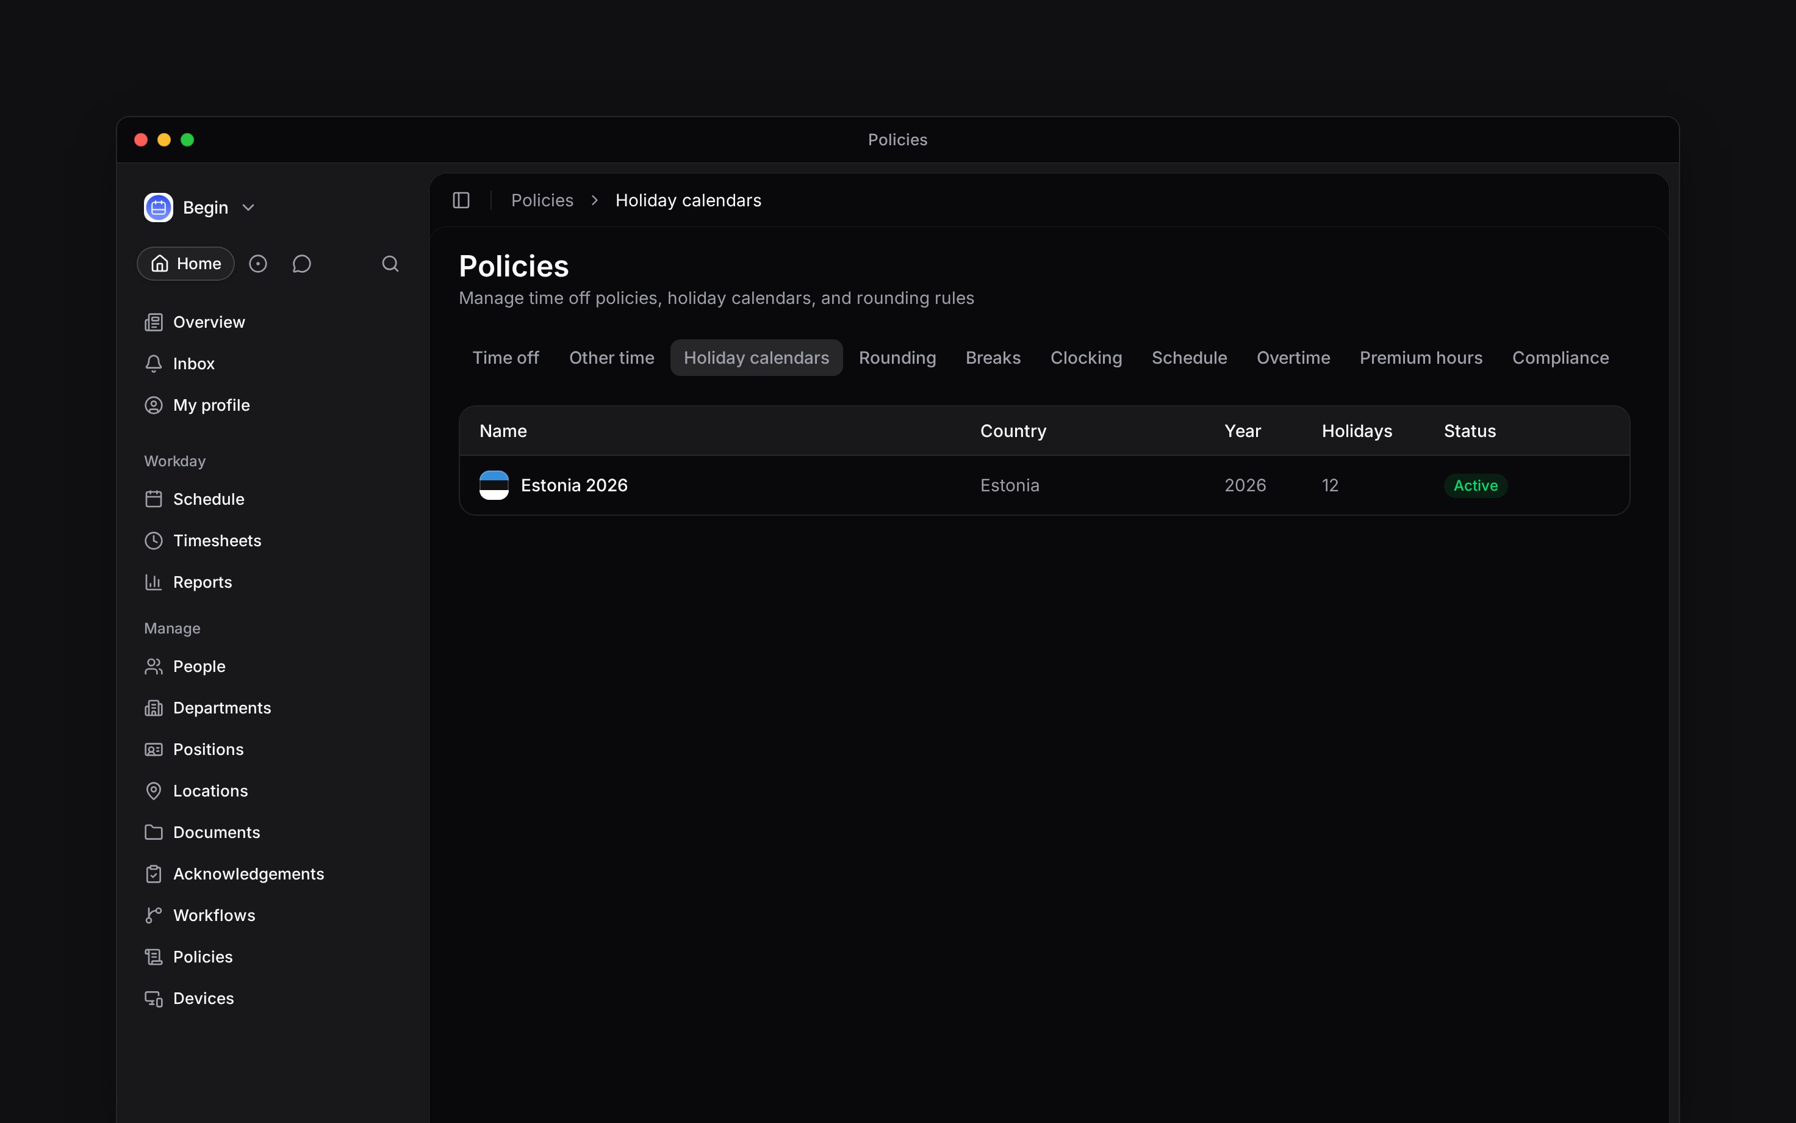Click the Holiday calendars breadcrumb
The image size is (1796, 1123).
coord(688,201)
